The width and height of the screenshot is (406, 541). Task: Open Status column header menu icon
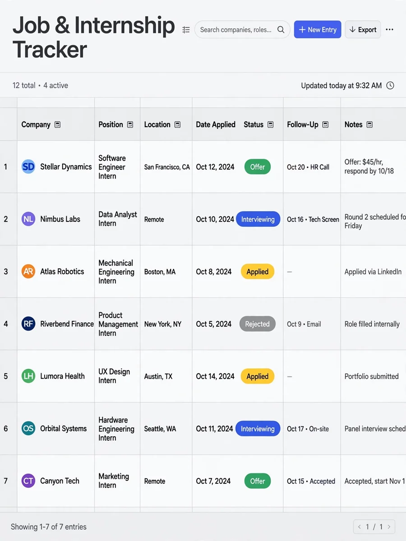[x=270, y=124]
